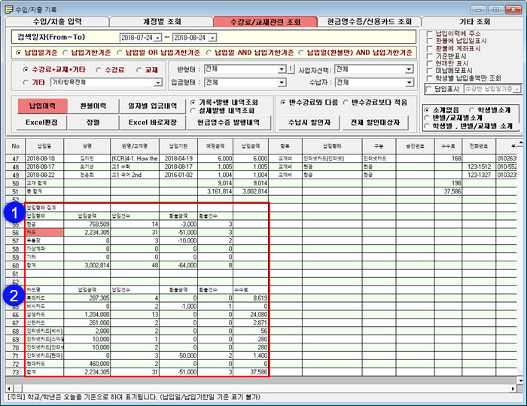The image size is (527, 406).
Task: Enable 미납메모표시 checkbox
Action: tap(430, 70)
